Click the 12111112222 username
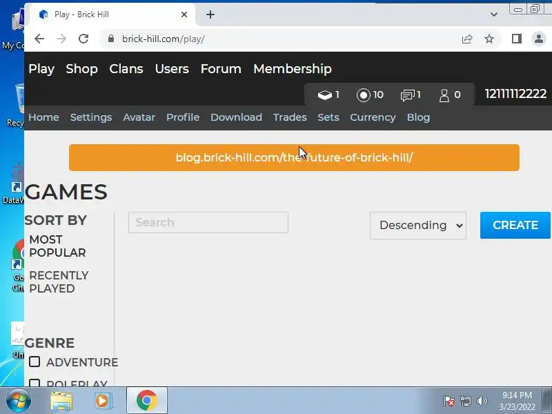The width and height of the screenshot is (552, 414). [515, 94]
